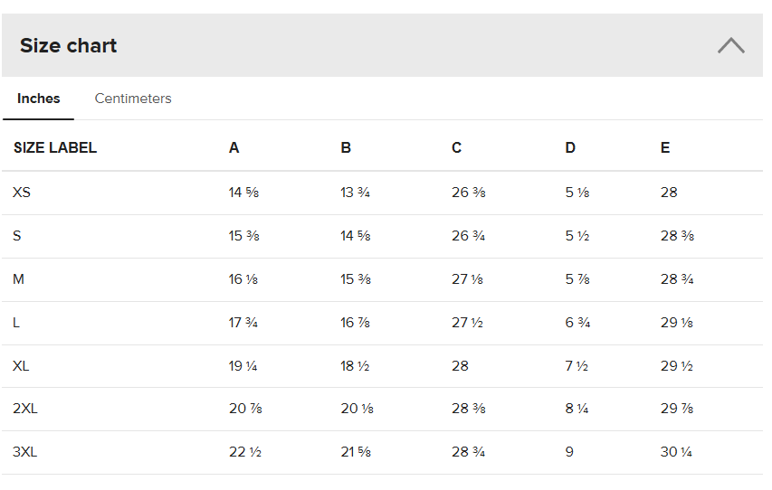Image resolution: width=772 pixels, height=490 pixels.
Task: Select the L size row label
Action: (x=16, y=323)
